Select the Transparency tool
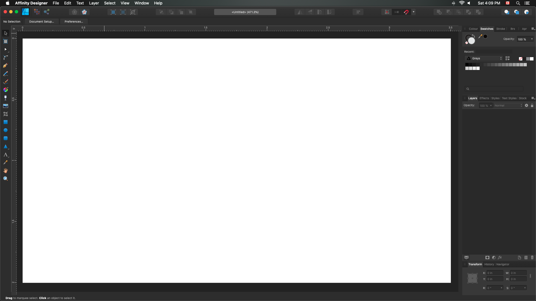This screenshot has width=536, height=301. point(6,98)
